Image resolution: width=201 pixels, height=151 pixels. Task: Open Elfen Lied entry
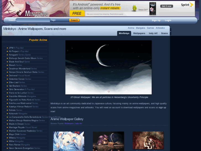point(14,83)
